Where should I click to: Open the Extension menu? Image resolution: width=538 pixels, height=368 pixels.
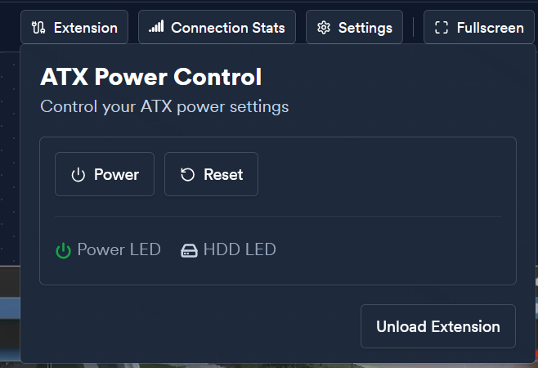tap(74, 27)
